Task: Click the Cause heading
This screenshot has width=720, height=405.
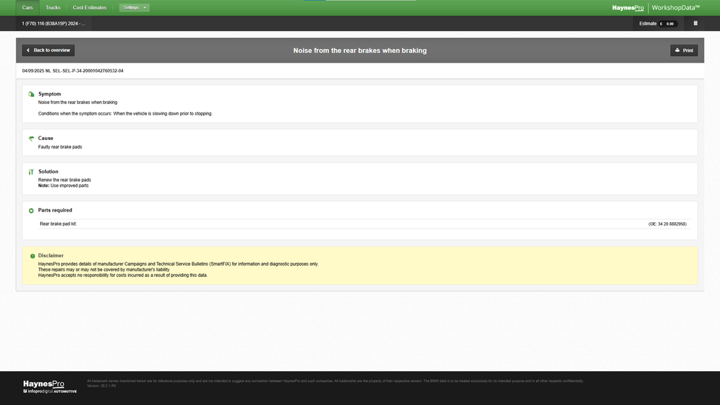Action: coord(46,139)
